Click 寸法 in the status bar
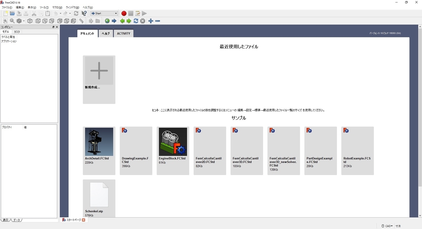This screenshot has width=422, height=229. (x=399, y=226)
